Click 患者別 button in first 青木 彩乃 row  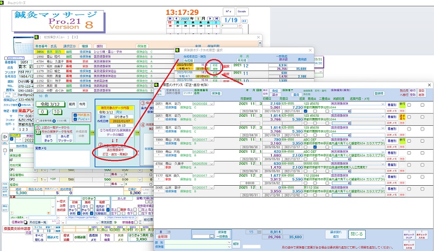coord(391,105)
